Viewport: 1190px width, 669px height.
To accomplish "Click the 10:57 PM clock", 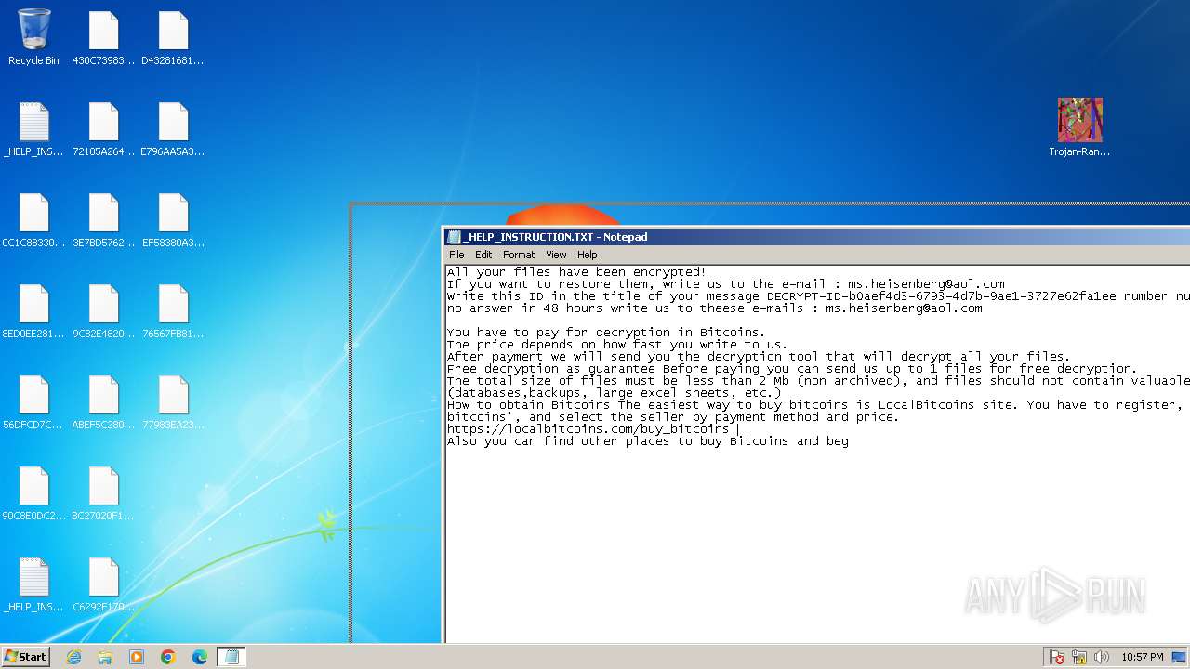I will coord(1142,657).
